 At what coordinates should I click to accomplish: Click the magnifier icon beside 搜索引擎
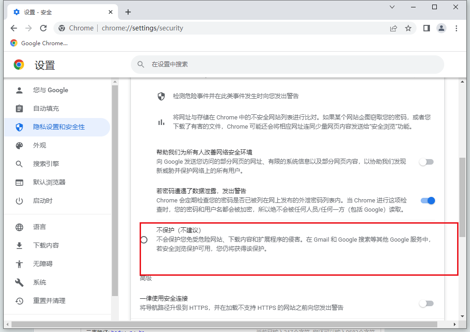(19, 164)
